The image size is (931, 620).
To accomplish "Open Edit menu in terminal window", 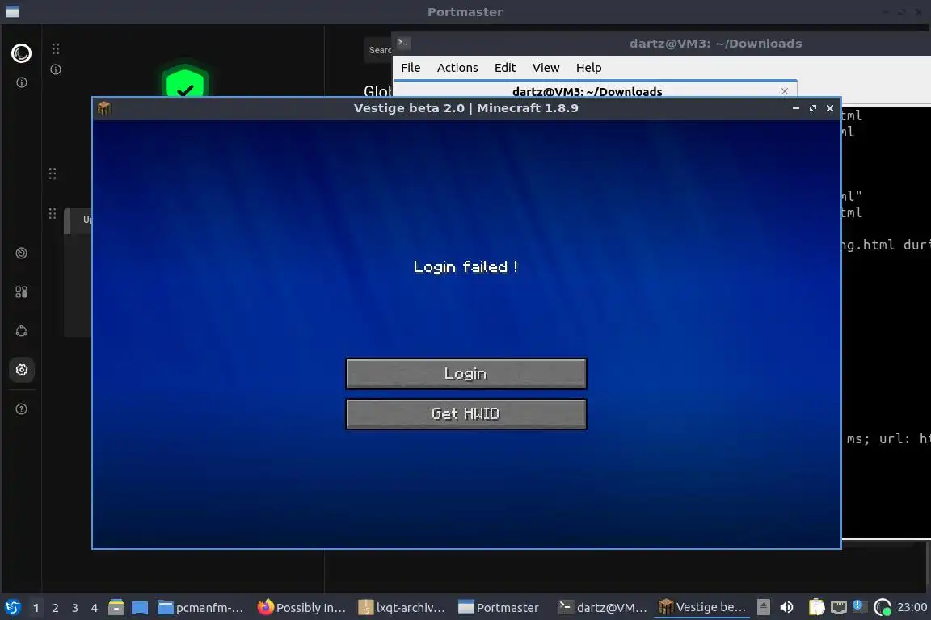I will point(505,68).
